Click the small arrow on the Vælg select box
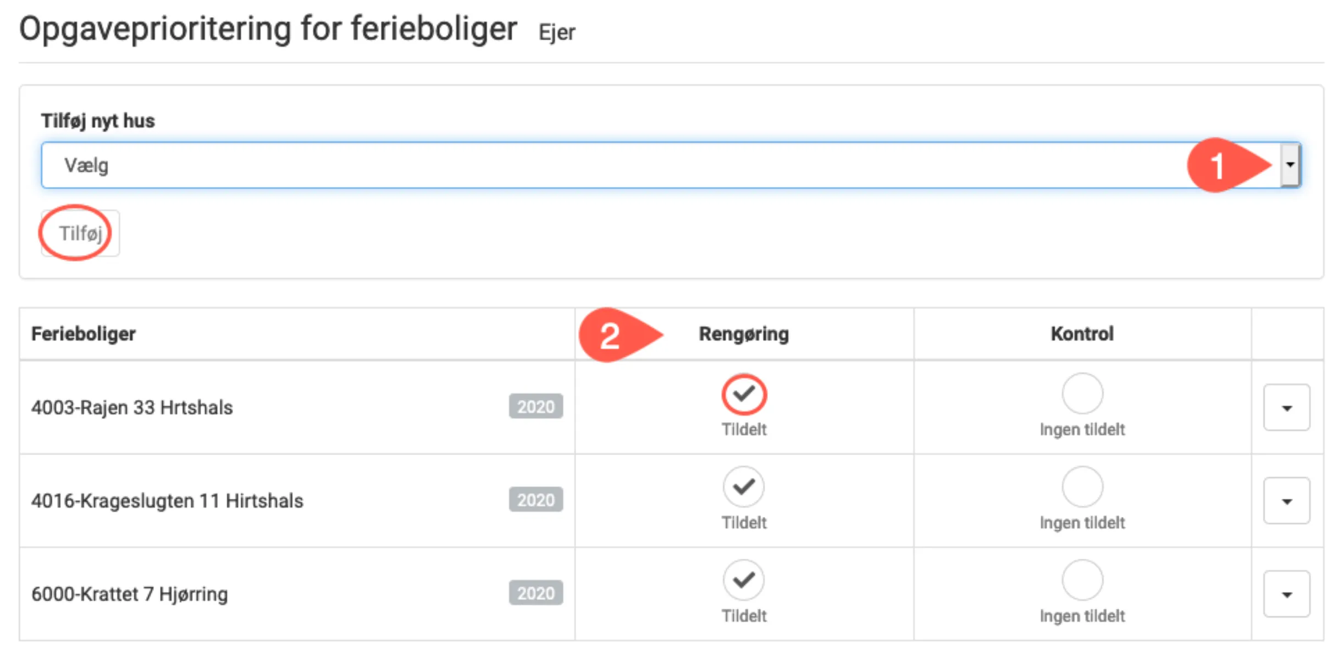This screenshot has height=649, width=1339. (x=1290, y=165)
